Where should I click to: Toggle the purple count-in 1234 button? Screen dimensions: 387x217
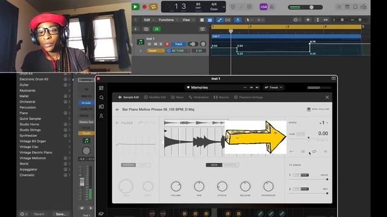coord(264,7)
